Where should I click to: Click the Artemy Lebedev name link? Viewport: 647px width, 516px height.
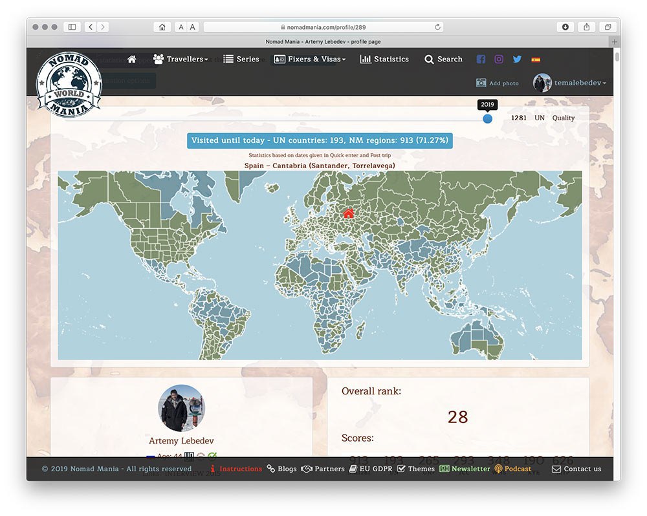(181, 441)
